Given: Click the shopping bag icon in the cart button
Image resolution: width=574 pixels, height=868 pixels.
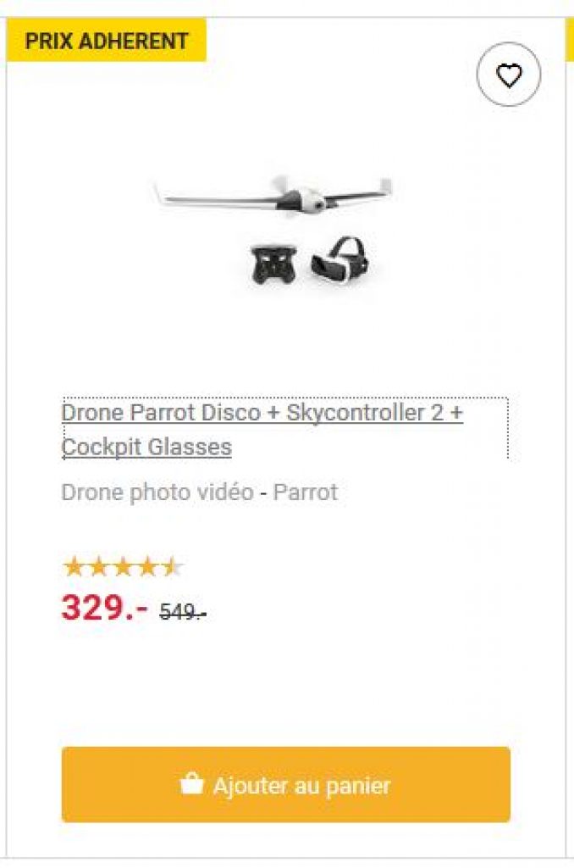Looking at the screenshot, I should 191,784.
